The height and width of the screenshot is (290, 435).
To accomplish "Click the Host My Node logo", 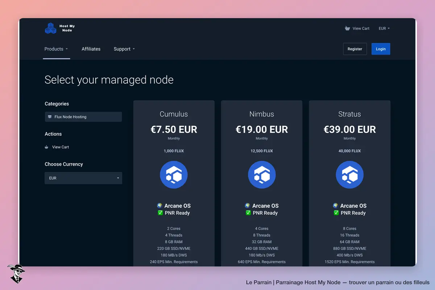I will [x=60, y=28].
